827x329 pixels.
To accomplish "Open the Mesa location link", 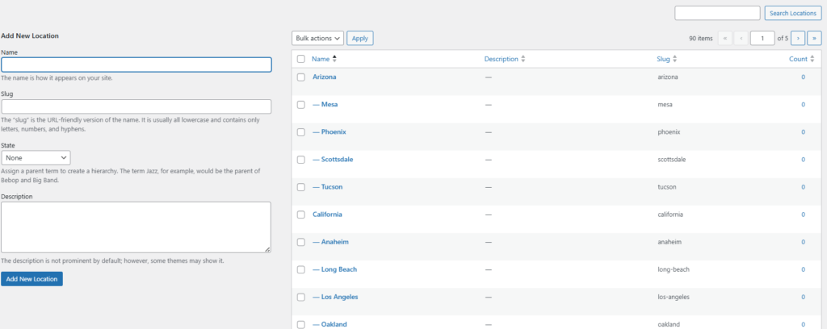I will tap(325, 104).
